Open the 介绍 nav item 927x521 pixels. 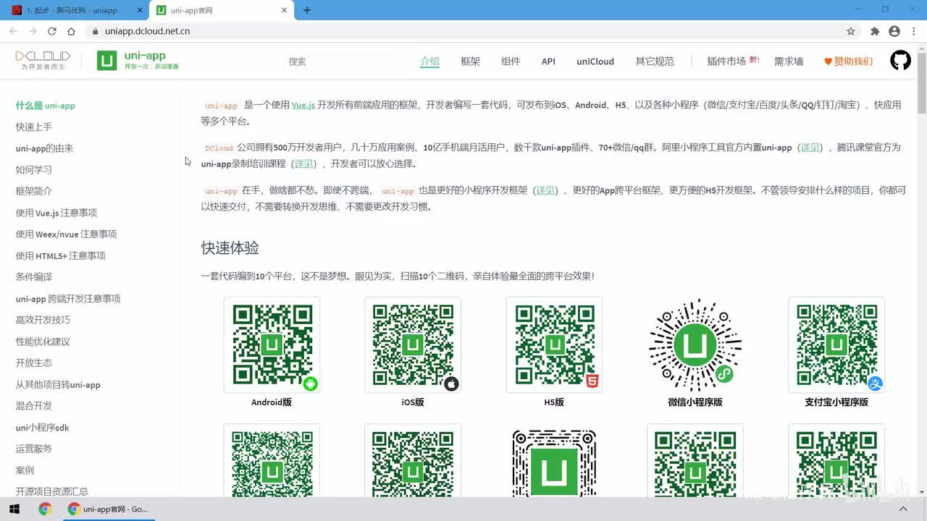click(429, 62)
